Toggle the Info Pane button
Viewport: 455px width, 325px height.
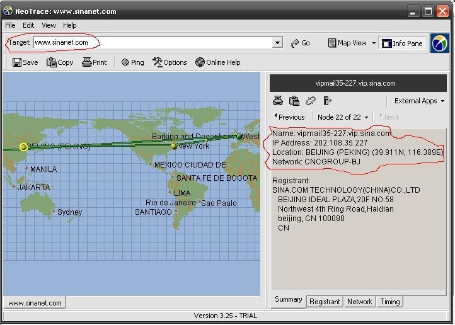pos(403,43)
